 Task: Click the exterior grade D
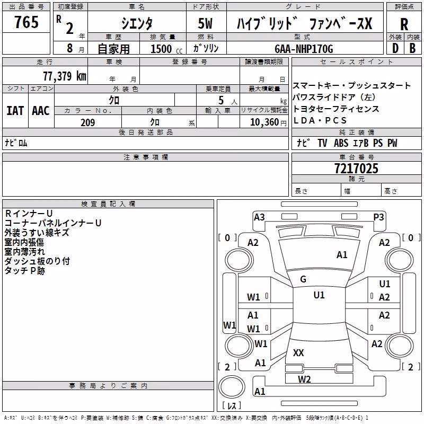tap(395, 48)
